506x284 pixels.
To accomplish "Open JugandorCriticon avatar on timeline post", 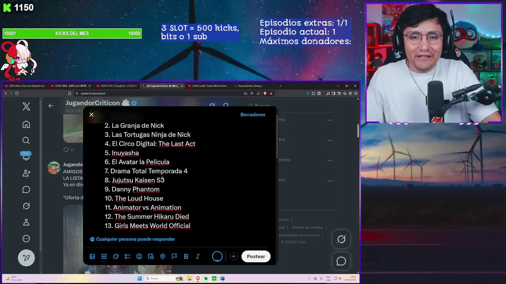I will (54, 168).
